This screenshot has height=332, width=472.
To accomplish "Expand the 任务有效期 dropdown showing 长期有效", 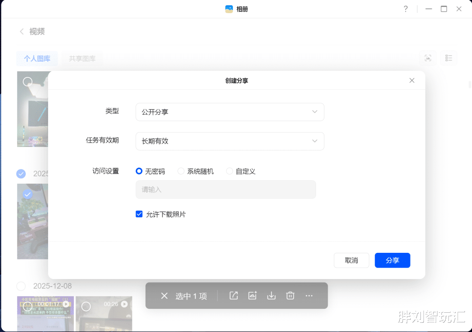I will (x=230, y=141).
